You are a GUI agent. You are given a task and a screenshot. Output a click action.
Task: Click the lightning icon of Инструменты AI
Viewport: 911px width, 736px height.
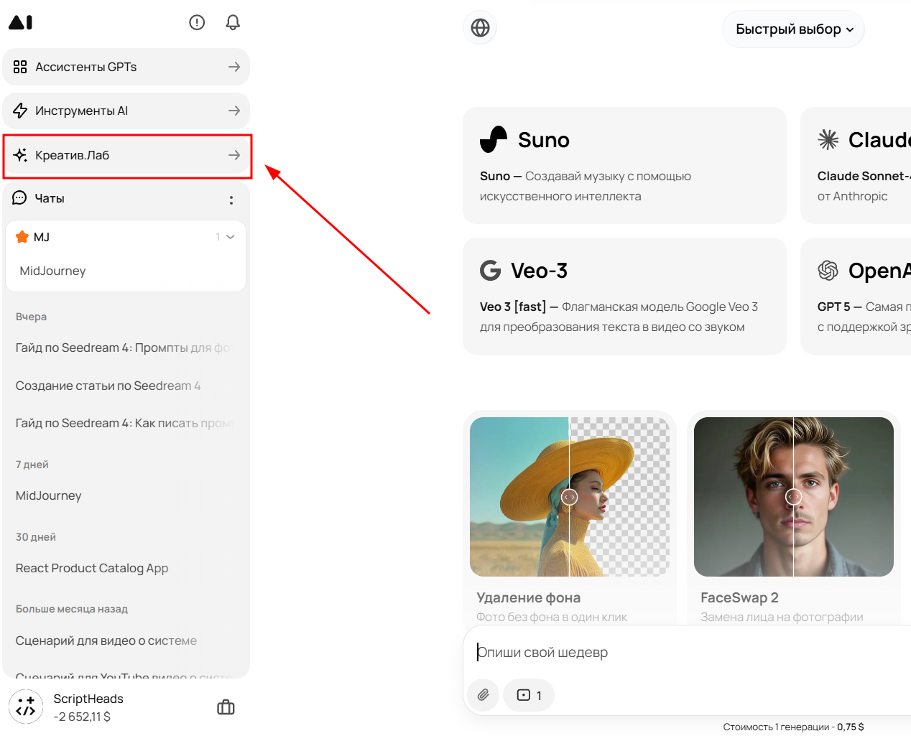pyautogui.click(x=20, y=111)
